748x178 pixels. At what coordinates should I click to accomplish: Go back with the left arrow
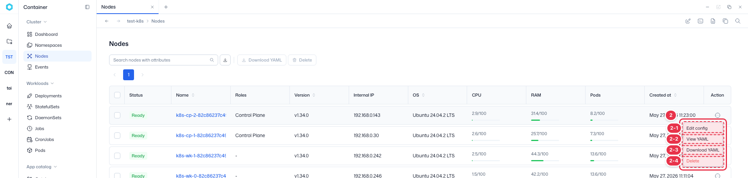point(107,21)
